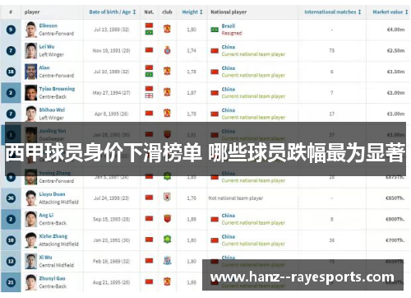Image resolution: width=411 pixels, height=298 pixels.
Task: Click the club badge in Zhunyi Gao's row
Action: [167, 282]
